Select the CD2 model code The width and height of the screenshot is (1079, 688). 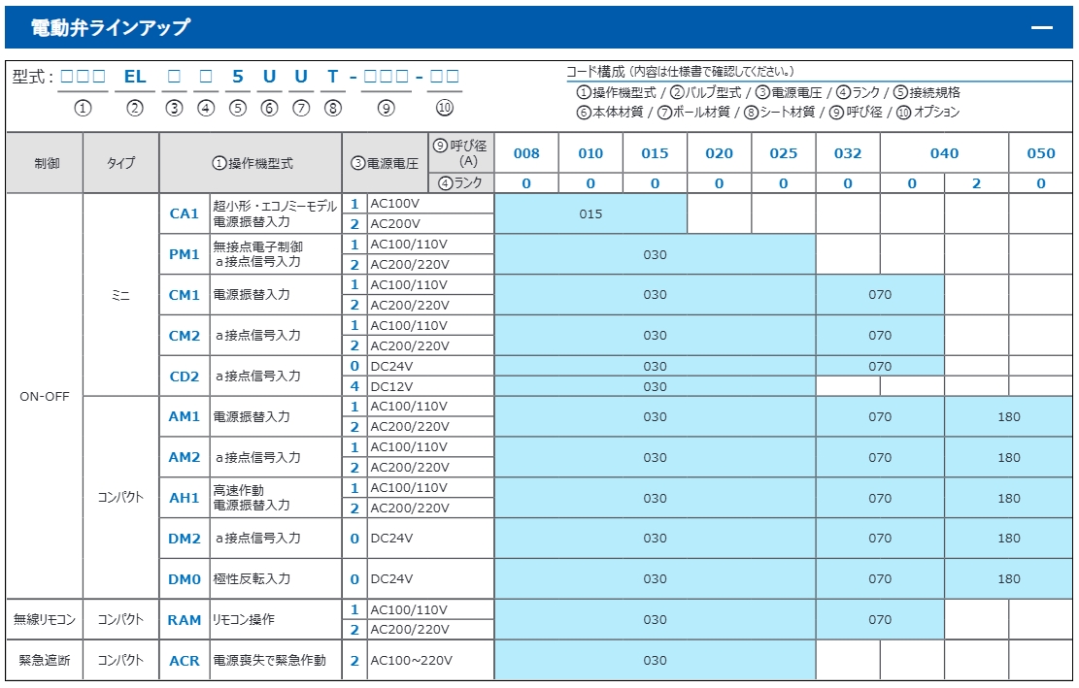point(185,377)
